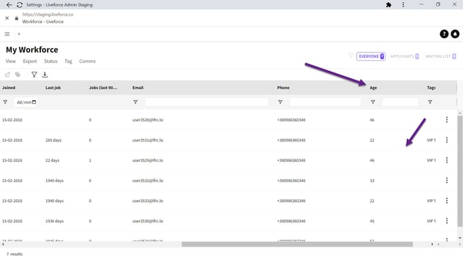Open row actions for user3532@lfrc.lo

[x=446, y=181]
